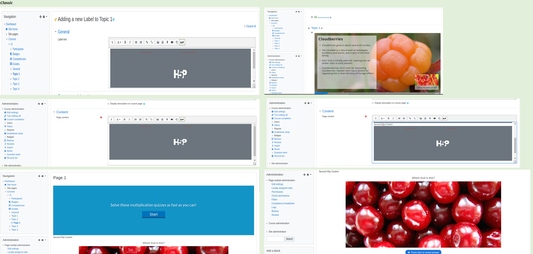Open gear menu of Navigation block listing Page 1
The image size is (533, 254).
(x=43, y=176)
